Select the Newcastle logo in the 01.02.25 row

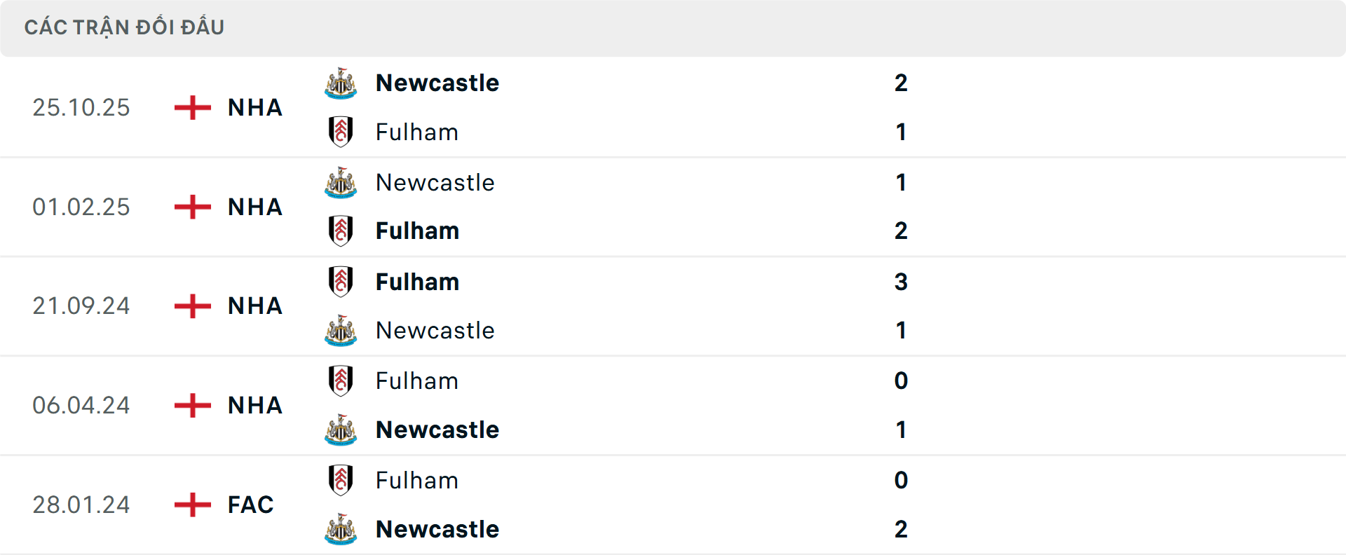pyautogui.click(x=341, y=182)
